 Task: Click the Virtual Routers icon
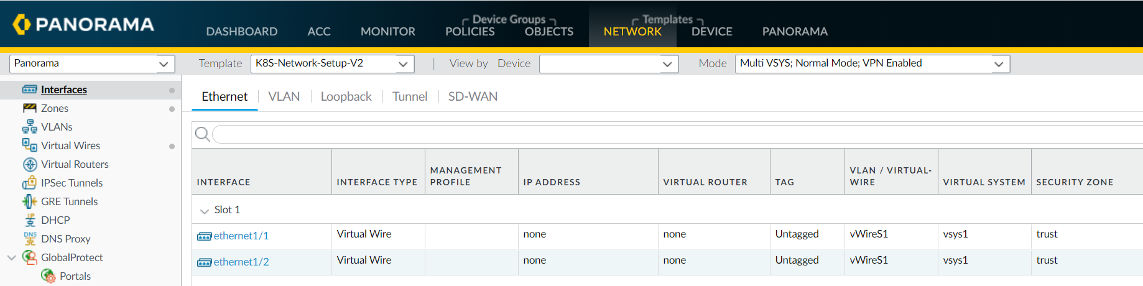point(29,164)
